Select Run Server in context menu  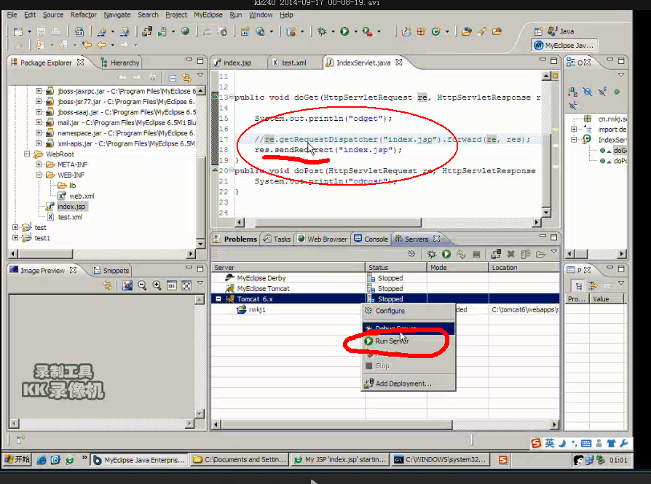(409, 341)
